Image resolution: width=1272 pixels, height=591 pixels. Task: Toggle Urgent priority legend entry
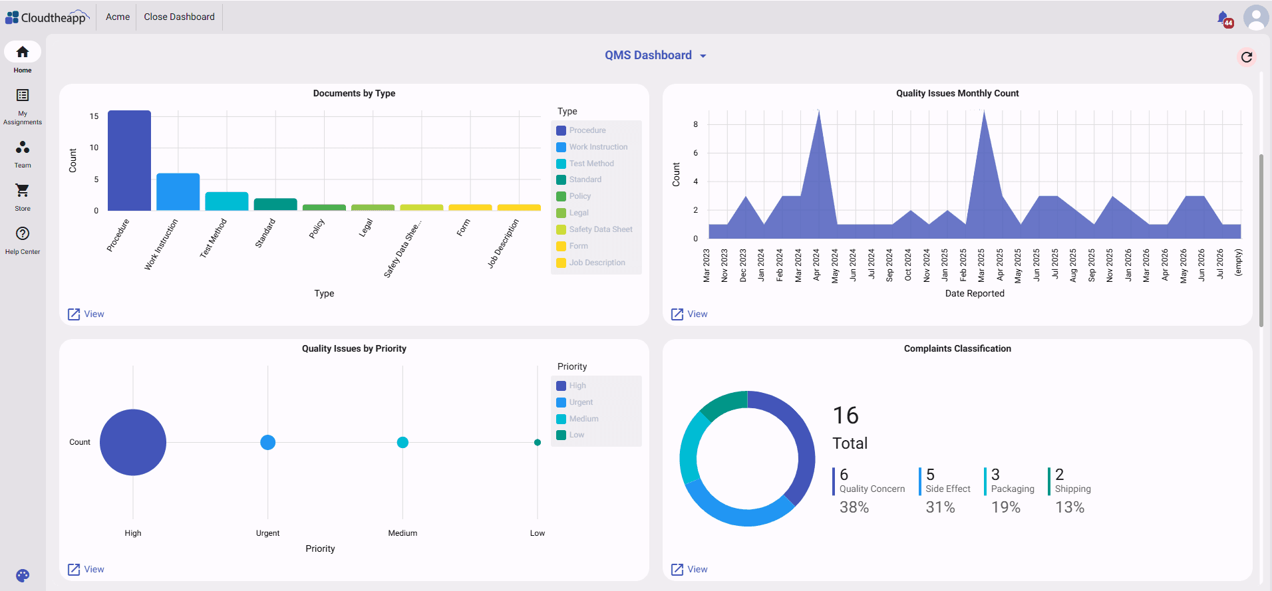pyautogui.click(x=575, y=402)
